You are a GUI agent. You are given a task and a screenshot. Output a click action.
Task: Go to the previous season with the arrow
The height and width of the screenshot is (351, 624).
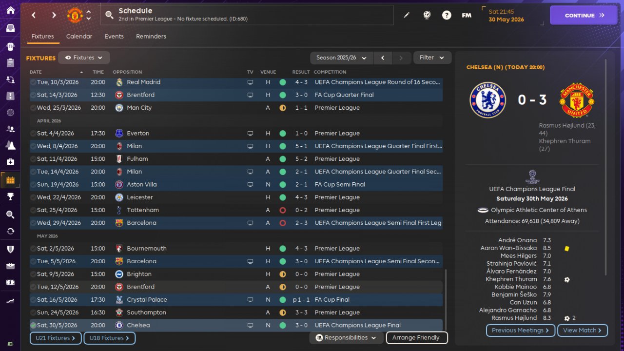coord(383,58)
